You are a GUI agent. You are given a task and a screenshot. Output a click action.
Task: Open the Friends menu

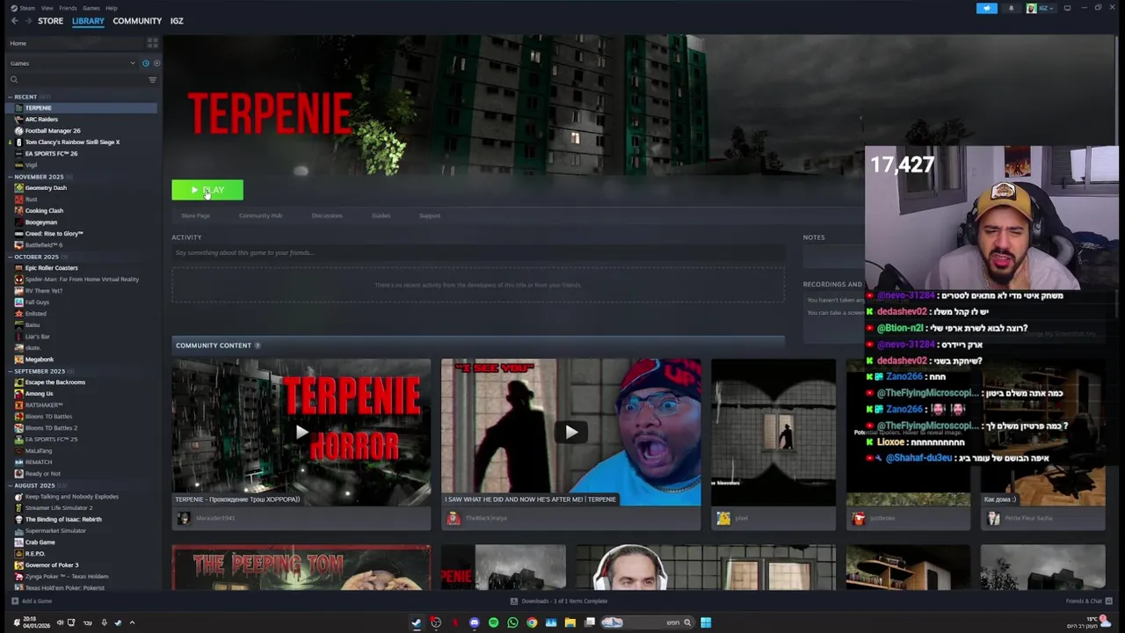point(68,8)
